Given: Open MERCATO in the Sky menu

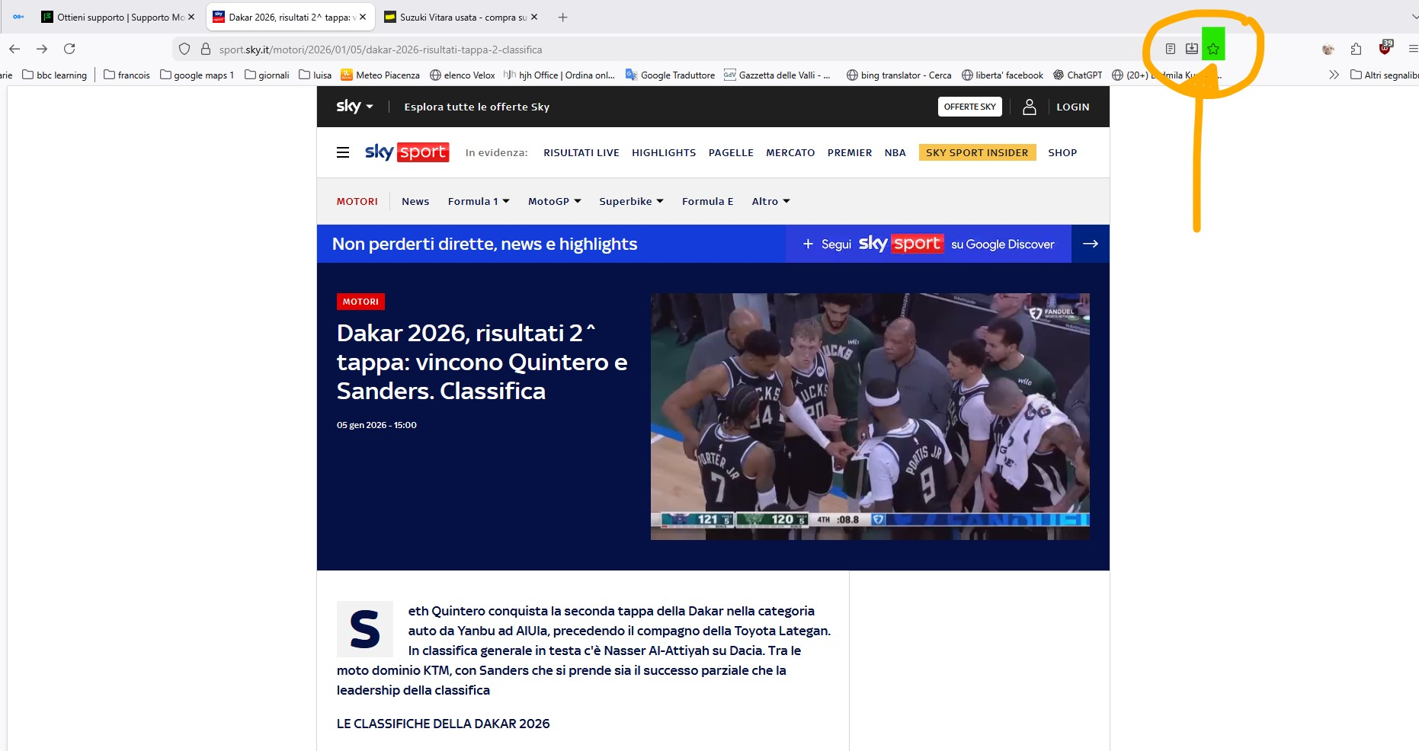Looking at the screenshot, I should [790, 152].
